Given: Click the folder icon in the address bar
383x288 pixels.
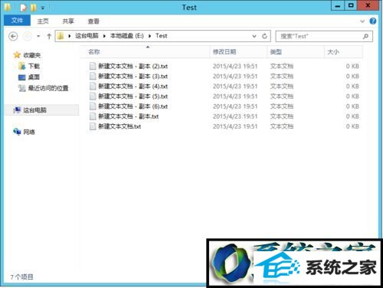Looking at the screenshot, I should point(61,36).
